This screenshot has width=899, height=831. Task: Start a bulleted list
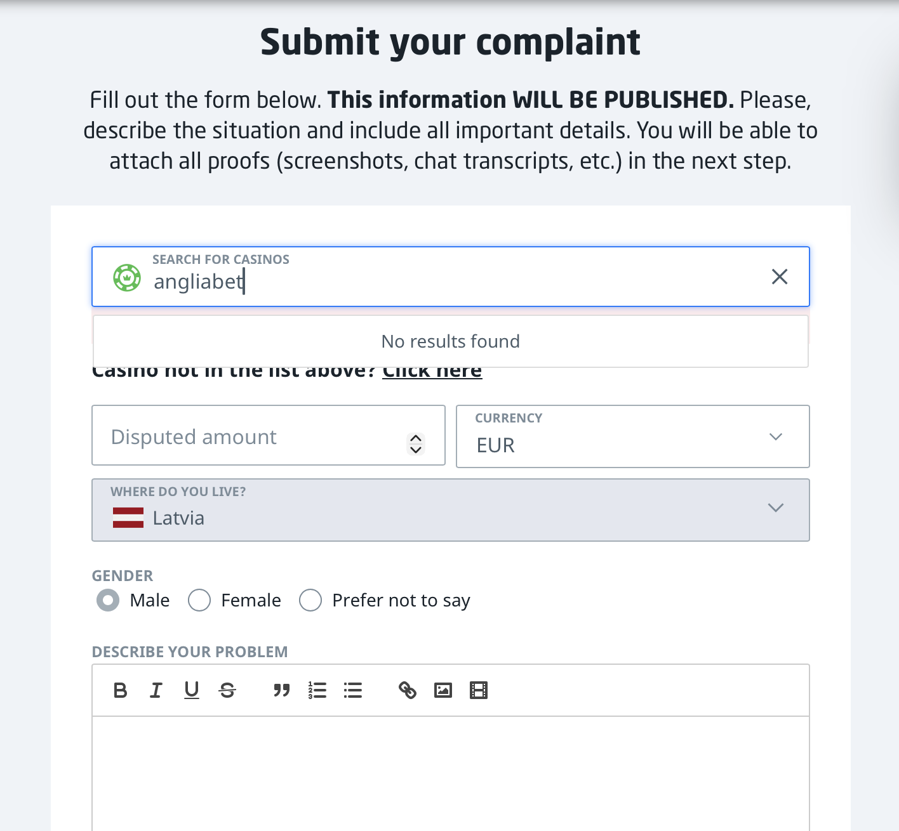353,690
